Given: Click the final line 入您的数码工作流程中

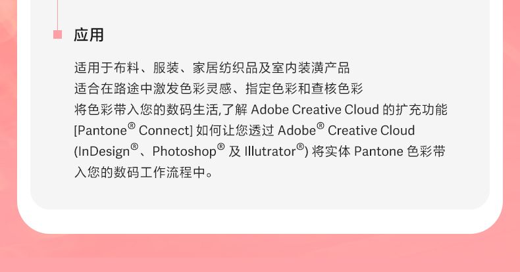Looking at the screenshot, I should pos(144,172).
